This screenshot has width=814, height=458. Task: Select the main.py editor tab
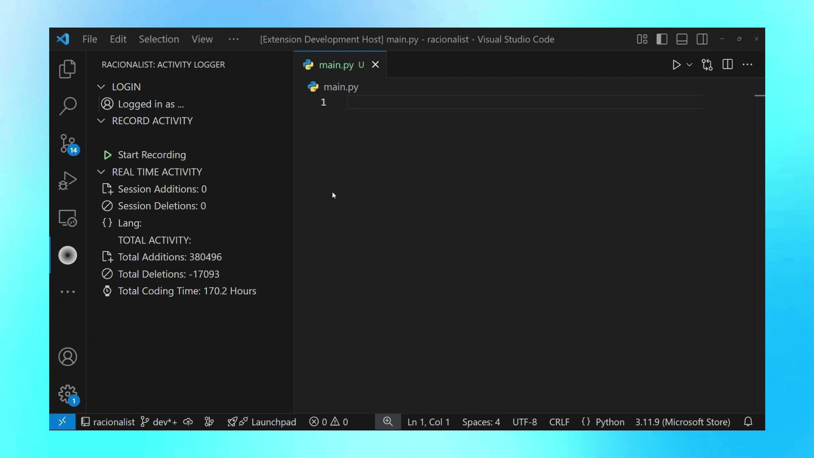(336, 65)
